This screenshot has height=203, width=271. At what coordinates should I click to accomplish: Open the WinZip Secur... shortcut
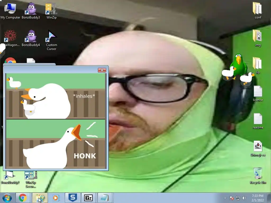pyautogui.click(x=31, y=179)
